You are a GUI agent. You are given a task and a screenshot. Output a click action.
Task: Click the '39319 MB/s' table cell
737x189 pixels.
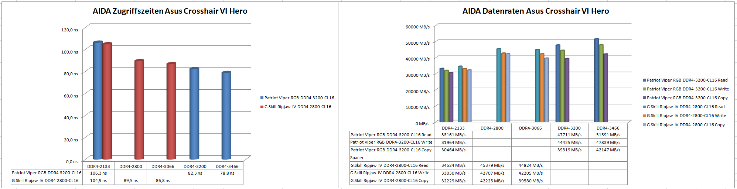click(569, 150)
